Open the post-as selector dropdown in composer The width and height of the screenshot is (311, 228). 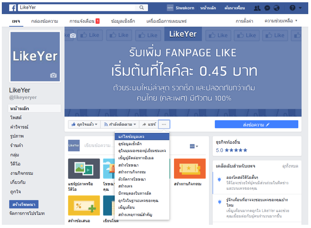point(194,147)
